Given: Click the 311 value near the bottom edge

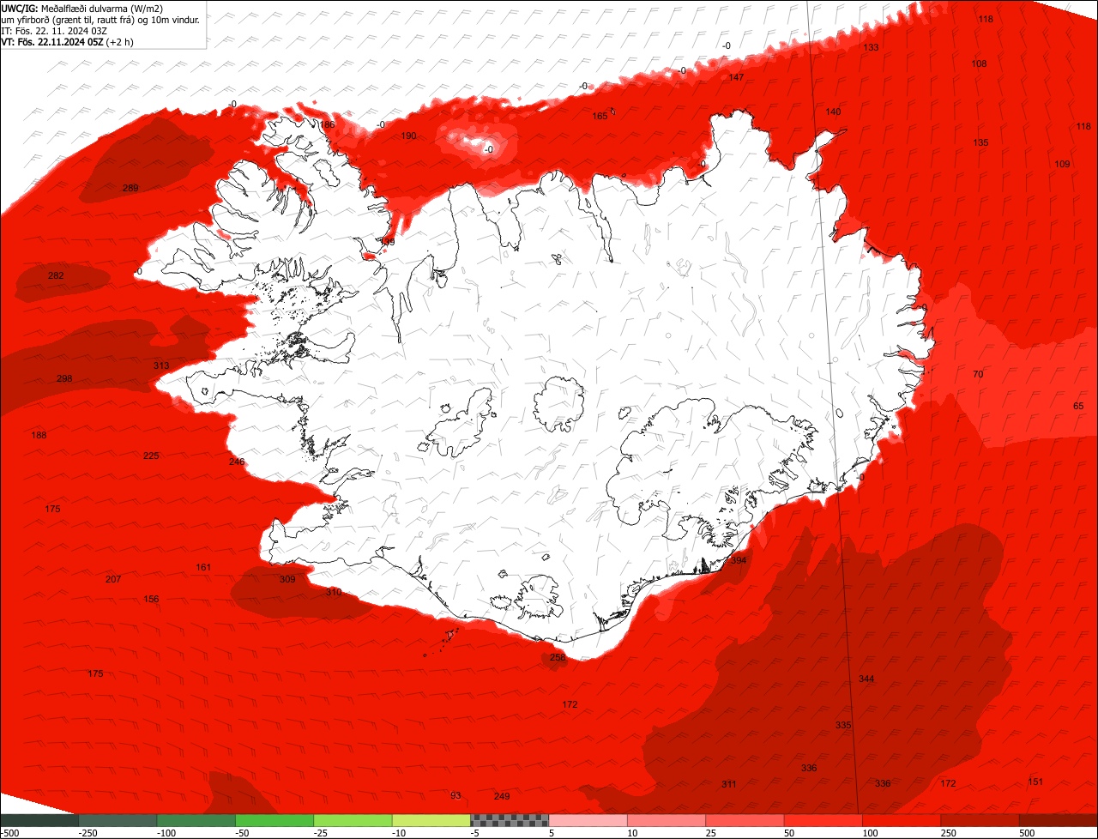Looking at the screenshot, I should pos(729,784).
